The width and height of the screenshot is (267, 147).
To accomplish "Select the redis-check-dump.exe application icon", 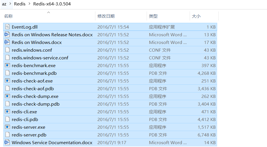I will click(7, 96).
